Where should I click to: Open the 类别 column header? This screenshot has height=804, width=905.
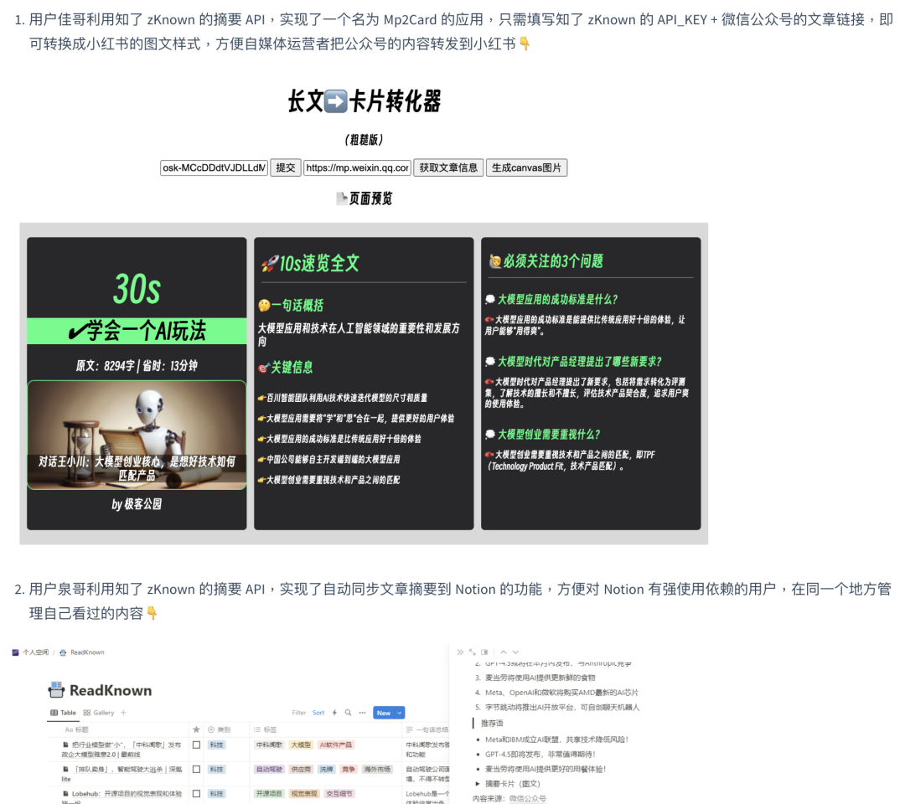[x=219, y=729]
